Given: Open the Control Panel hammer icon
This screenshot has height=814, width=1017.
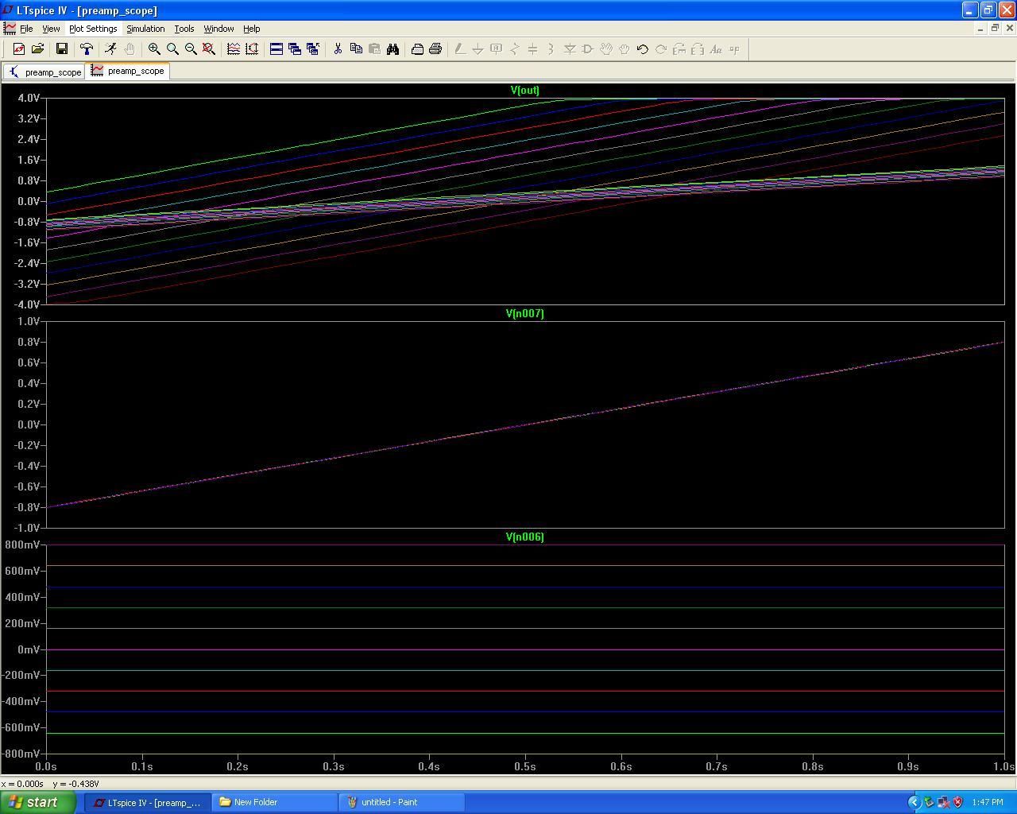Looking at the screenshot, I should coord(87,49).
